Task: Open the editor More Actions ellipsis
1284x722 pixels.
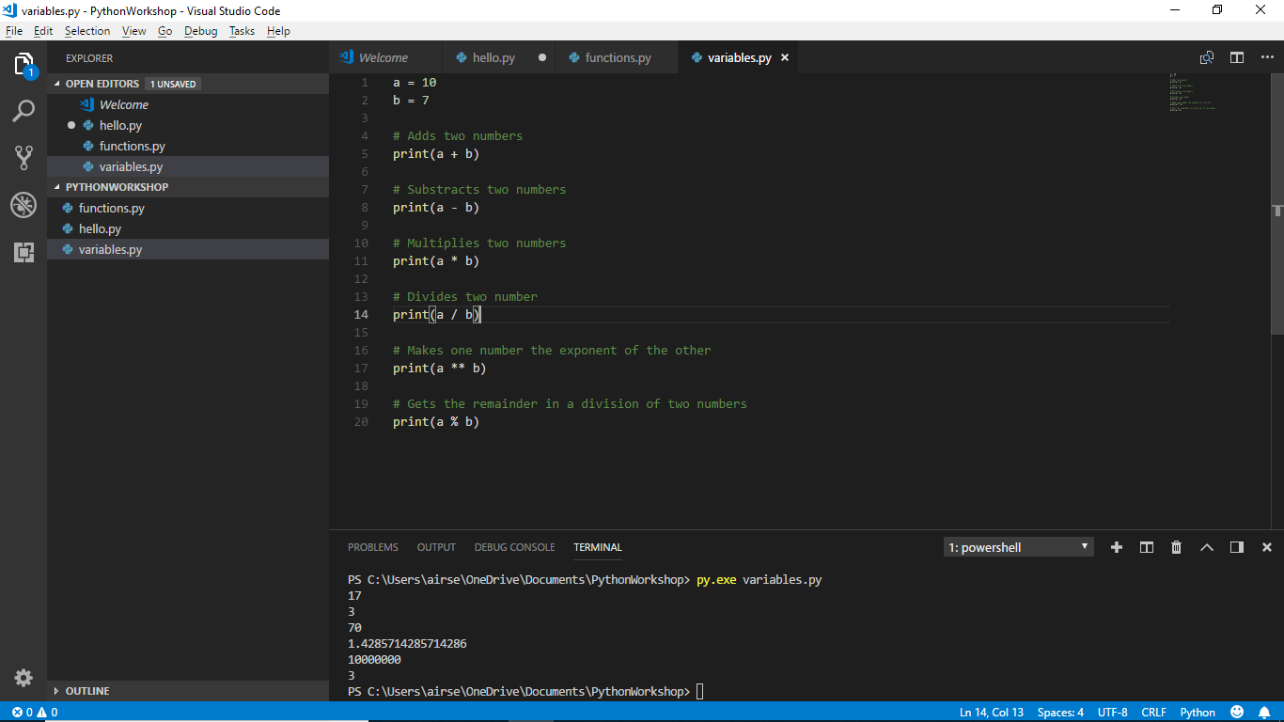Action: click(1265, 57)
